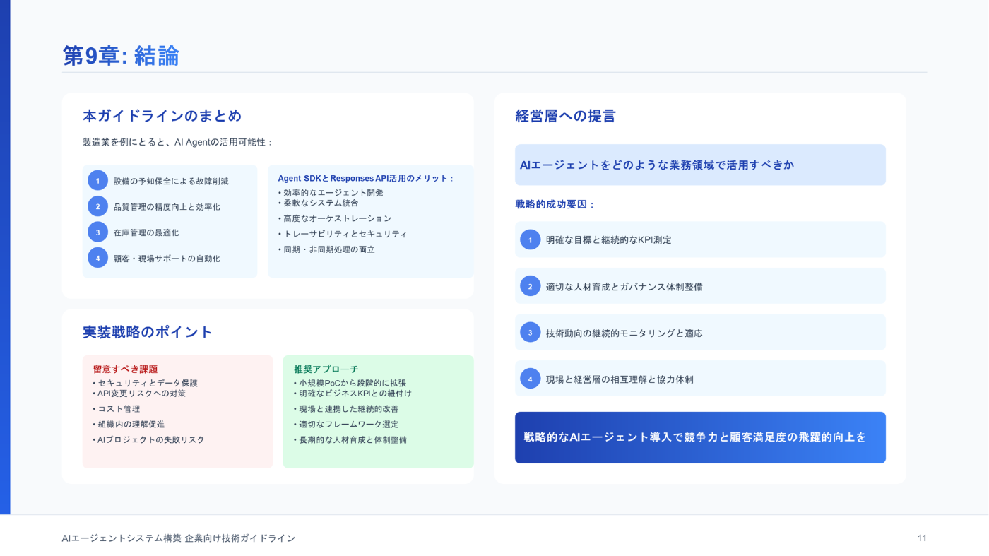Click number 2 badge beside 適切な人材育成とガバナンス体制整備
The image size is (989, 556).
click(530, 286)
